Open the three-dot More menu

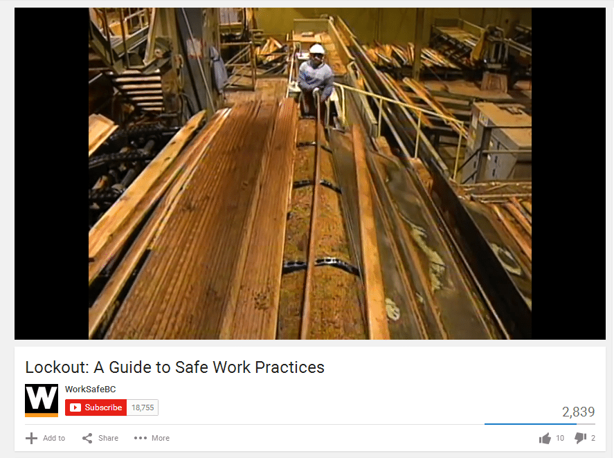(x=141, y=438)
